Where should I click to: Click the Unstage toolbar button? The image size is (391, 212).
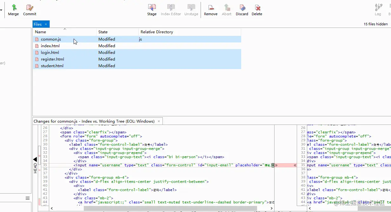191,10
